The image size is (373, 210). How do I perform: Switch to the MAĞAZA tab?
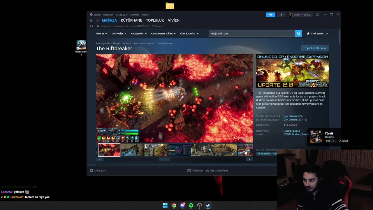click(x=109, y=20)
